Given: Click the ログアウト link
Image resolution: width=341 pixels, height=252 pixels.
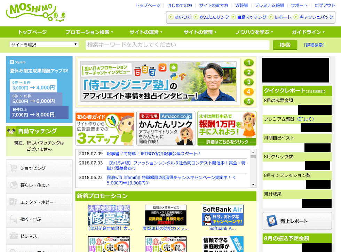Looking at the screenshot, I should pos(325,6).
